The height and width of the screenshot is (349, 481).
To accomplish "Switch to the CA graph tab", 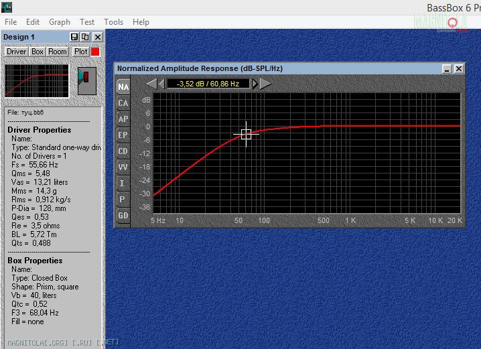I will (123, 103).
